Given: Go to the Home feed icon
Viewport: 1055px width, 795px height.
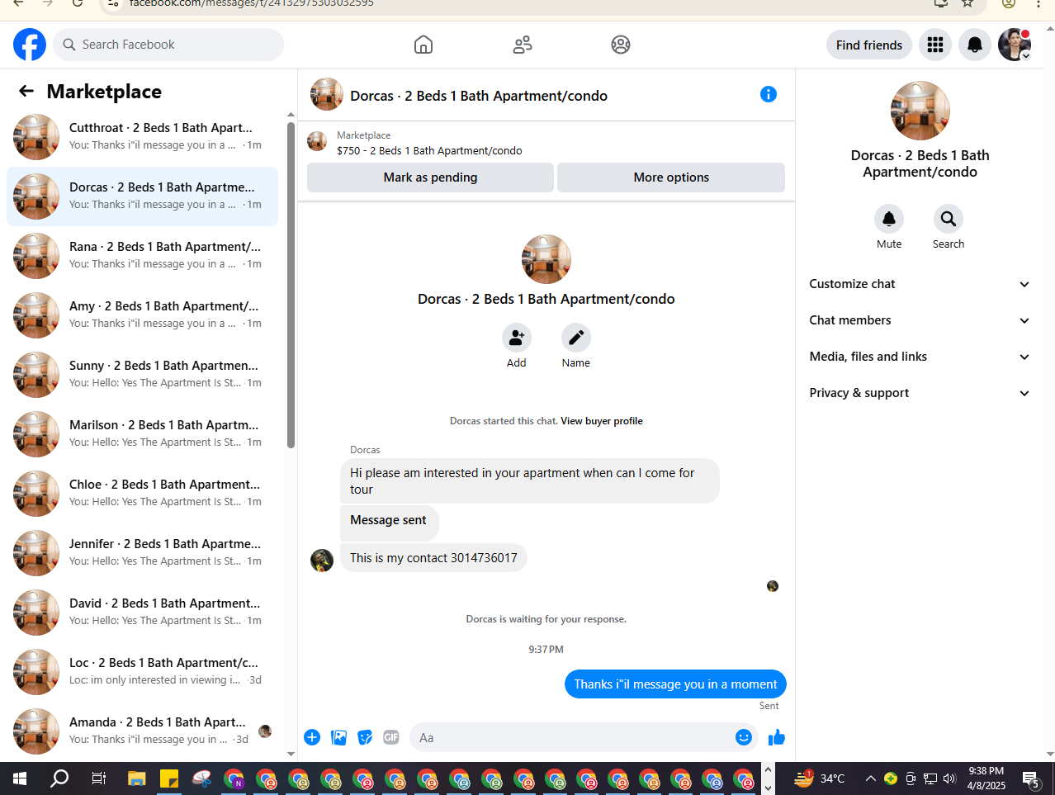Looking at the screenshot, I should tap(423, 45).
